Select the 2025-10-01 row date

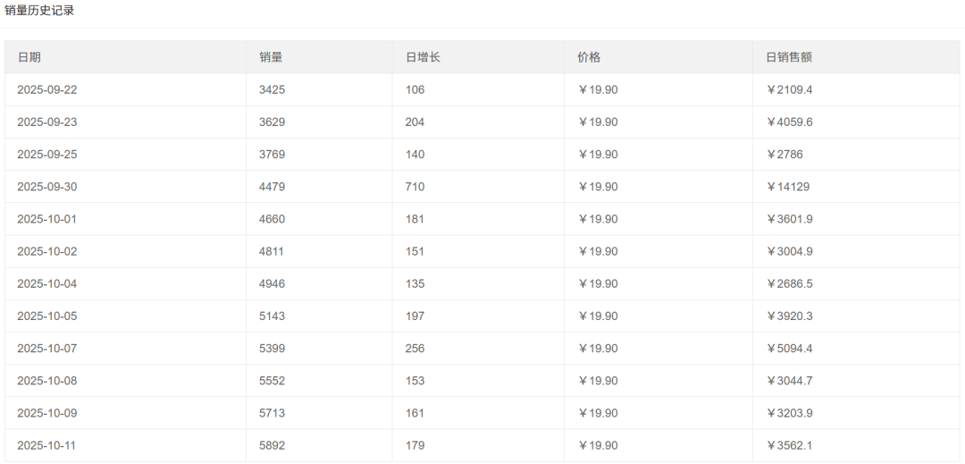tap(47, 219)
